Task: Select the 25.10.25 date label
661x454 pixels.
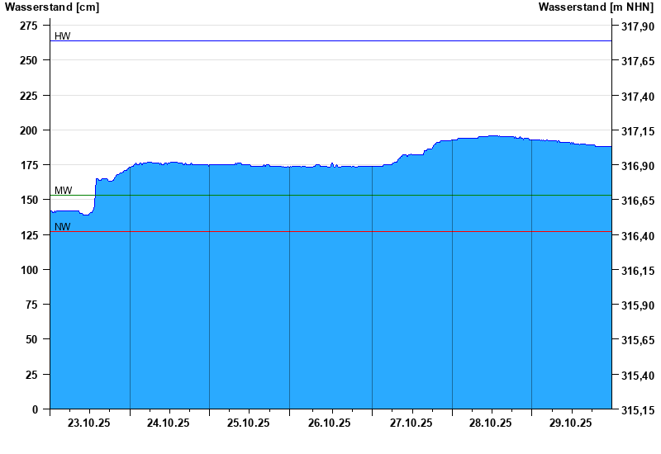Action: 249,423
